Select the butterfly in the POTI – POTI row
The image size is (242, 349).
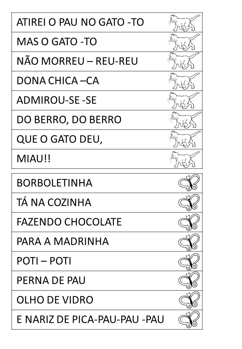[x=189, y=261]
